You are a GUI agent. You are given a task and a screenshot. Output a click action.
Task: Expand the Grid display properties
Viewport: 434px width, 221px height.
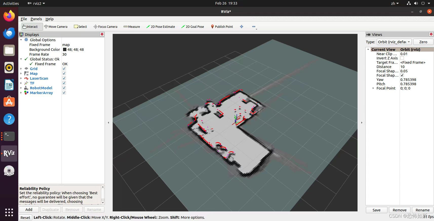pos(21,69)
